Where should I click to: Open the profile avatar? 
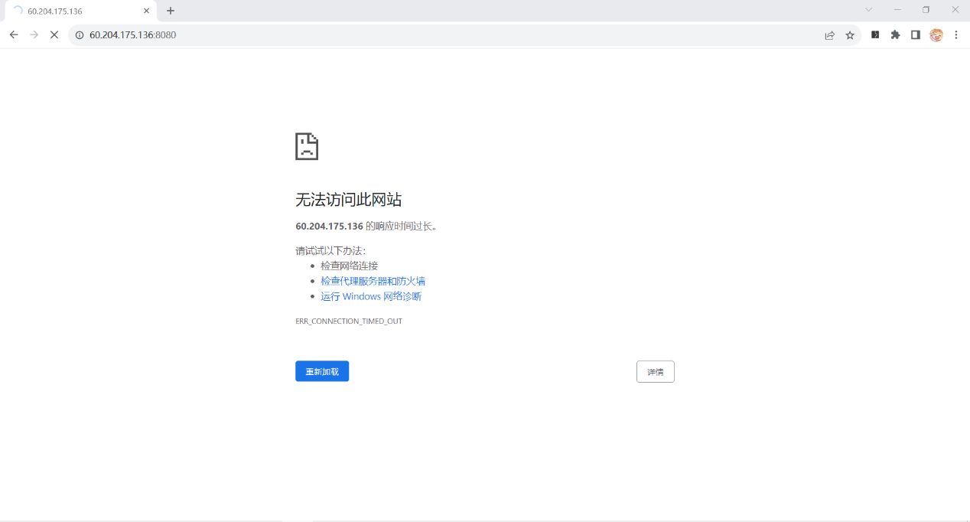click(x=936, y=34)
